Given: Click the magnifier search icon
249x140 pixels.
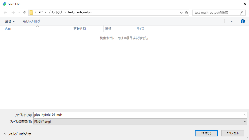Looking at the screenshot, I should pyautogui.click(x=242, y=13).
